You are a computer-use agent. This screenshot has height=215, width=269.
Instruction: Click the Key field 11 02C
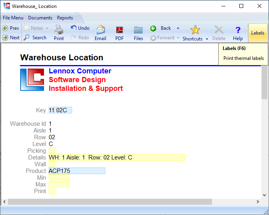60,110
